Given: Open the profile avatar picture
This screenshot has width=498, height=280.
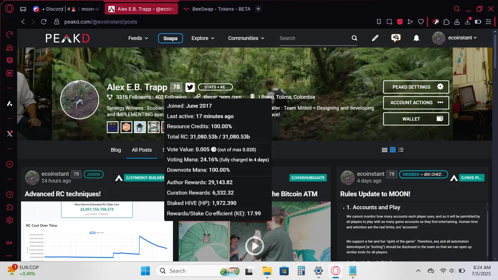Looking at the screenshot, I should pos(80,100).
